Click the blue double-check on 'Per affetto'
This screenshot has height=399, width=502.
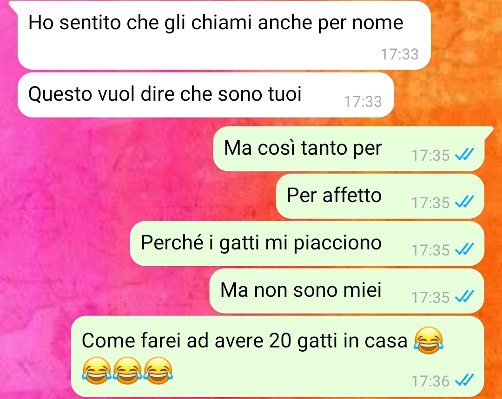pos(464,202)
